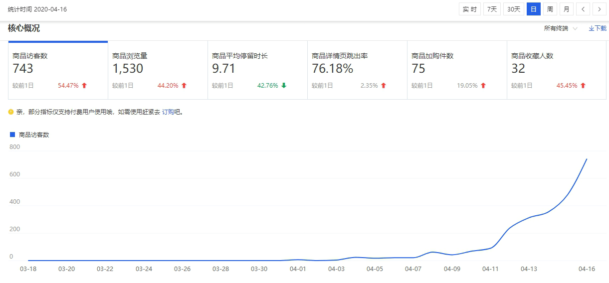Open the 所有终端 dropdown

coord(561,28)
